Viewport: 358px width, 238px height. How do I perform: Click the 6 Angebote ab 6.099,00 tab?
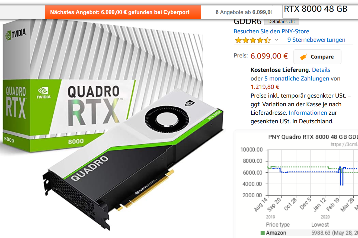tap(243, 12)
